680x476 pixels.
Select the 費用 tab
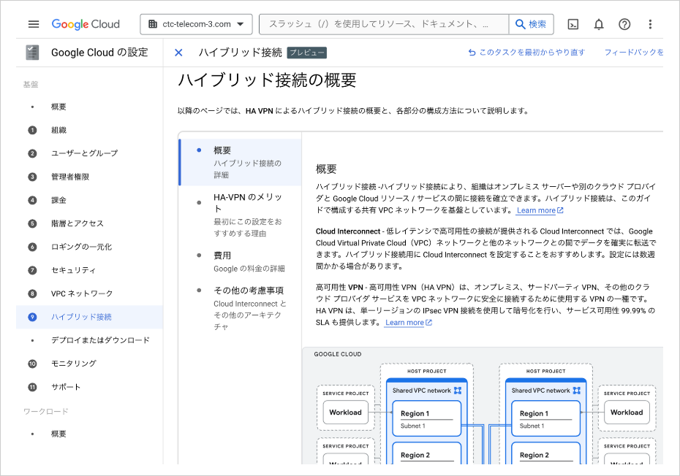[x=241, y=261]
